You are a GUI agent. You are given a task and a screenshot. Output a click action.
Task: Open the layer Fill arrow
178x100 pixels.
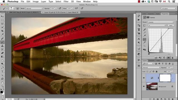tap(172, 72)
